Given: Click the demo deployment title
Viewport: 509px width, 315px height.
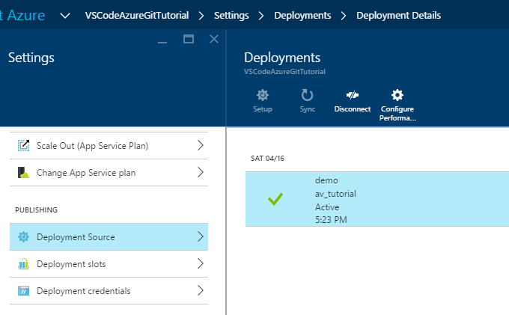Looking at the screenshot, I should 326,180.
